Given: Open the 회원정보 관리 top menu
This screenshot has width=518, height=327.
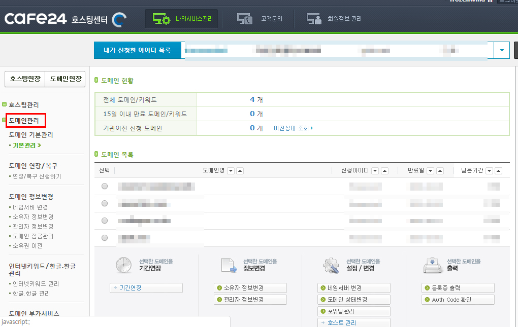Looking at the screenshot, I should pyautogui.click(x=334, y=19).
